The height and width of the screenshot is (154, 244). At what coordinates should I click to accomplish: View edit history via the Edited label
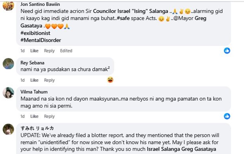click(66, 51)
